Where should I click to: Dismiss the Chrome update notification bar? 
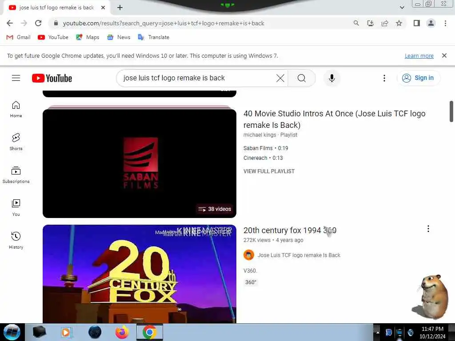coord(444,56)
